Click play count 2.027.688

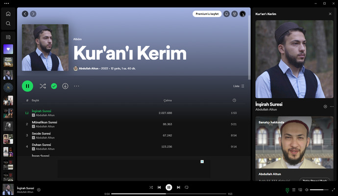click(166, 113)
